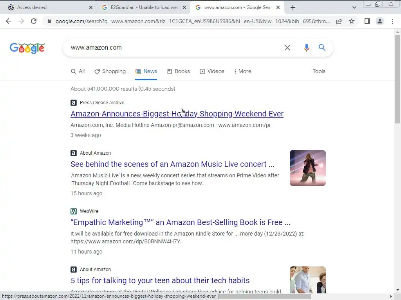This screenshot has width=401, height=300.
Task: Click the '11 hours ago' timestamp
Action: (x=87, y=252)
